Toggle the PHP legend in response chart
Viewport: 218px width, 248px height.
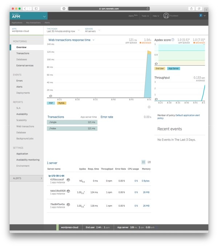[51, 103]
